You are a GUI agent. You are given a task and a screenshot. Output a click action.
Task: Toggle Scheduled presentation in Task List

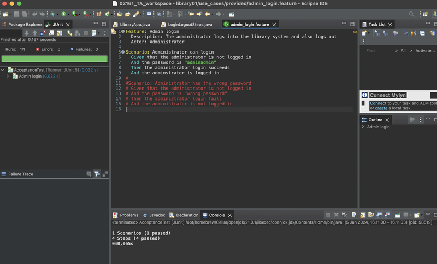(x=386, y=33)
